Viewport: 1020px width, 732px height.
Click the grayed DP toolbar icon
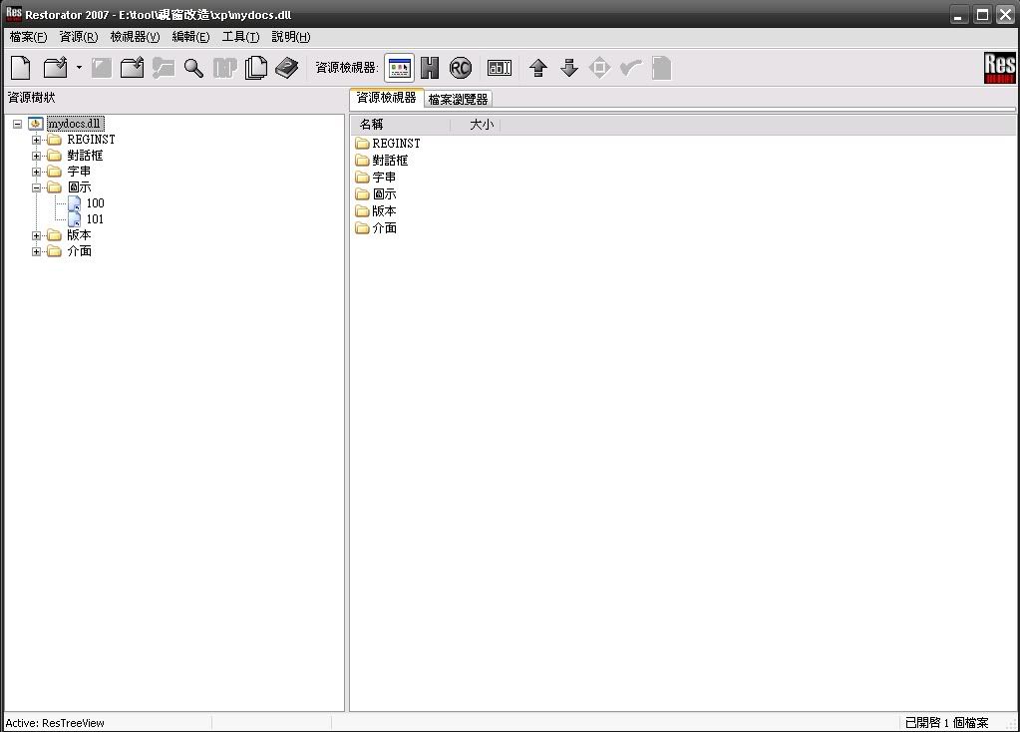225,68
